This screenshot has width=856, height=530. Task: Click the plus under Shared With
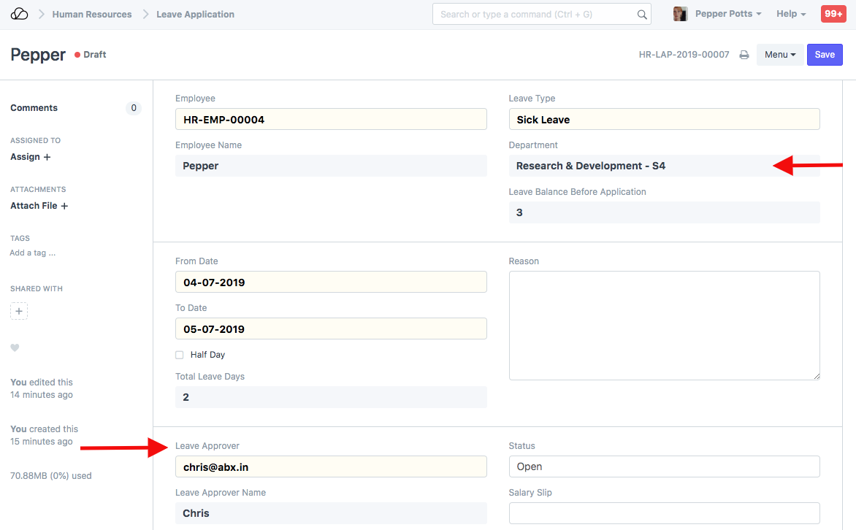[x=19, y=311]
